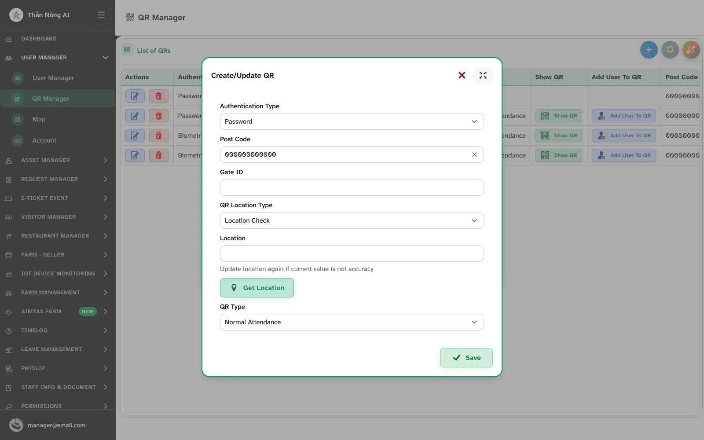Open the QR Location Type dropdown
Viewport: 704px width, 440px height.
click(352, 220)
